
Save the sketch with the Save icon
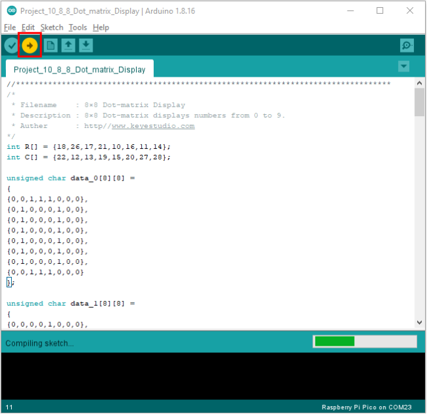(x=86, y=45)
